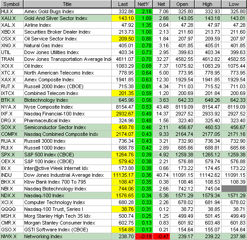Select the XAU.X symbol cell
This screenshot has height=240, width=247.
click(12, 18)
